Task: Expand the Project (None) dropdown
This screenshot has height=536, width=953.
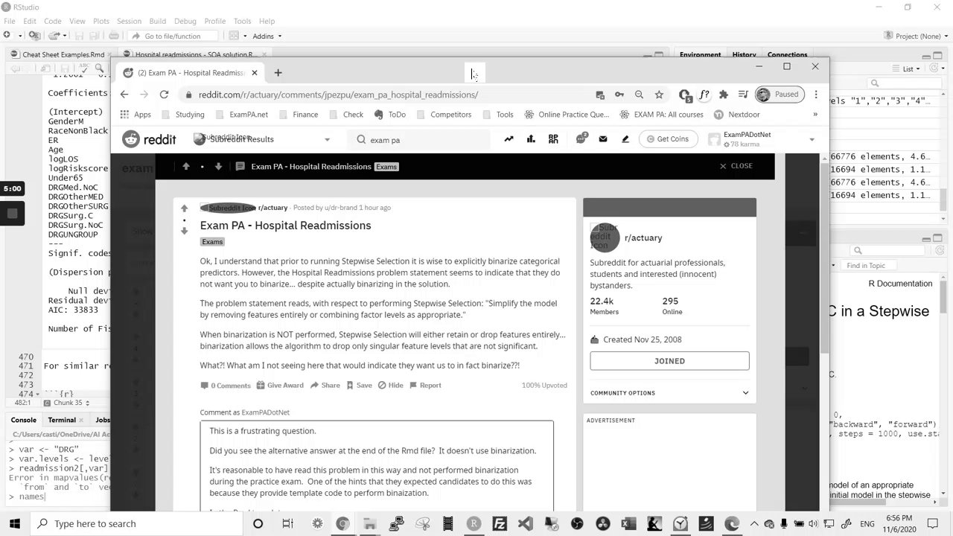Action: [916, 36]
